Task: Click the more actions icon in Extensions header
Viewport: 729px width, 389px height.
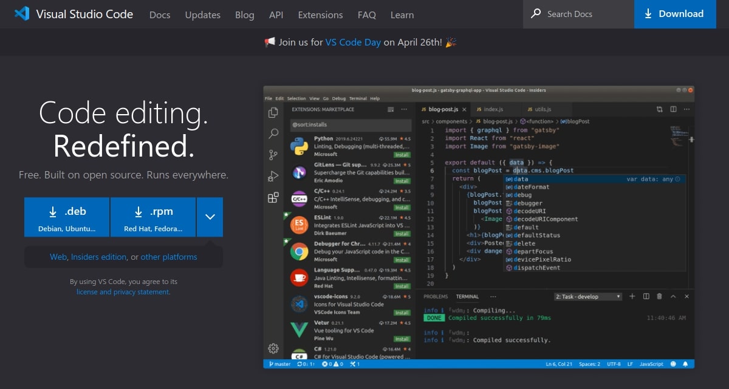Action: click(404, 109)
